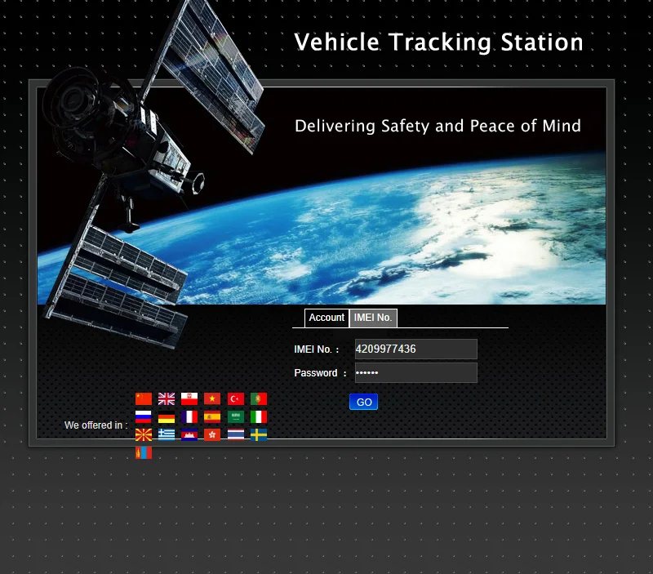Choose Portuguese via the Portugal flag

click(x=259, y=399)
